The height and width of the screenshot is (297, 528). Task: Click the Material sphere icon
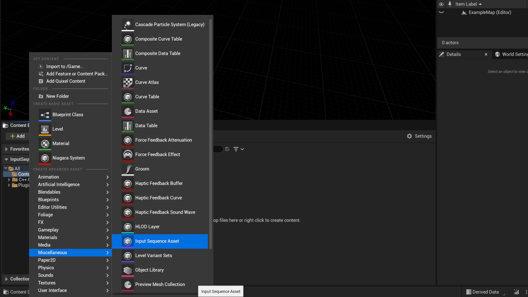[x=45, y=143]
